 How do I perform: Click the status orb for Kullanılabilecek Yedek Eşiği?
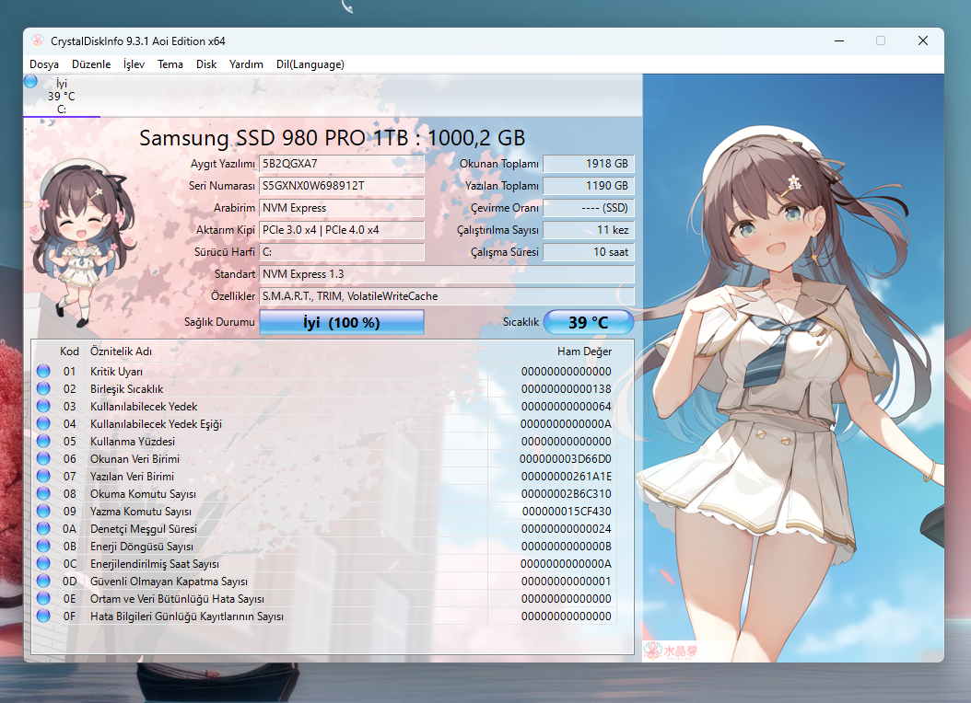[43, 423]
